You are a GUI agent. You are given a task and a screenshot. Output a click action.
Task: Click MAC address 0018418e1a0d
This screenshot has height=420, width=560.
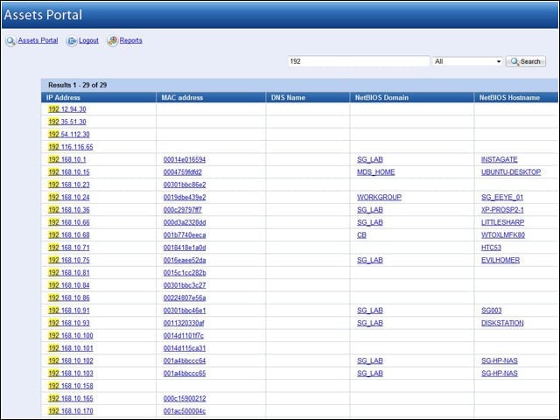[185, 248]
